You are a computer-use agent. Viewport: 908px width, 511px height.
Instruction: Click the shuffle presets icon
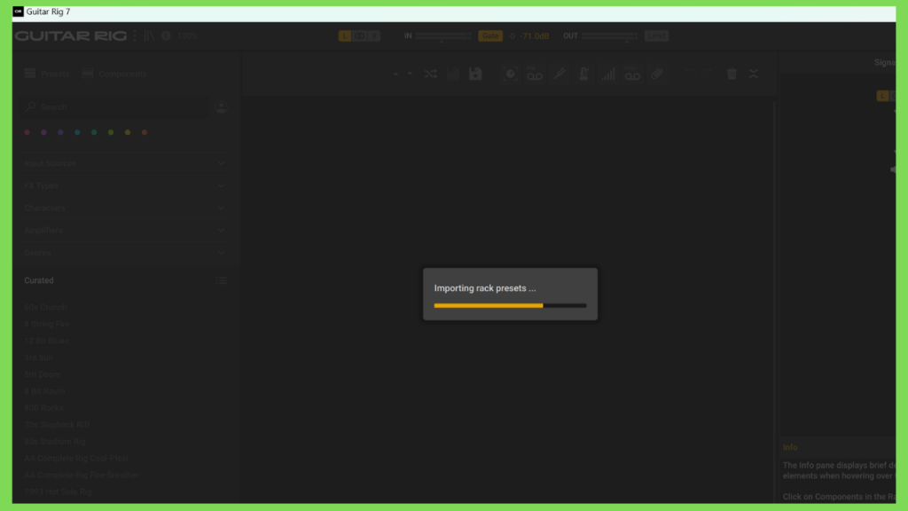430,75
